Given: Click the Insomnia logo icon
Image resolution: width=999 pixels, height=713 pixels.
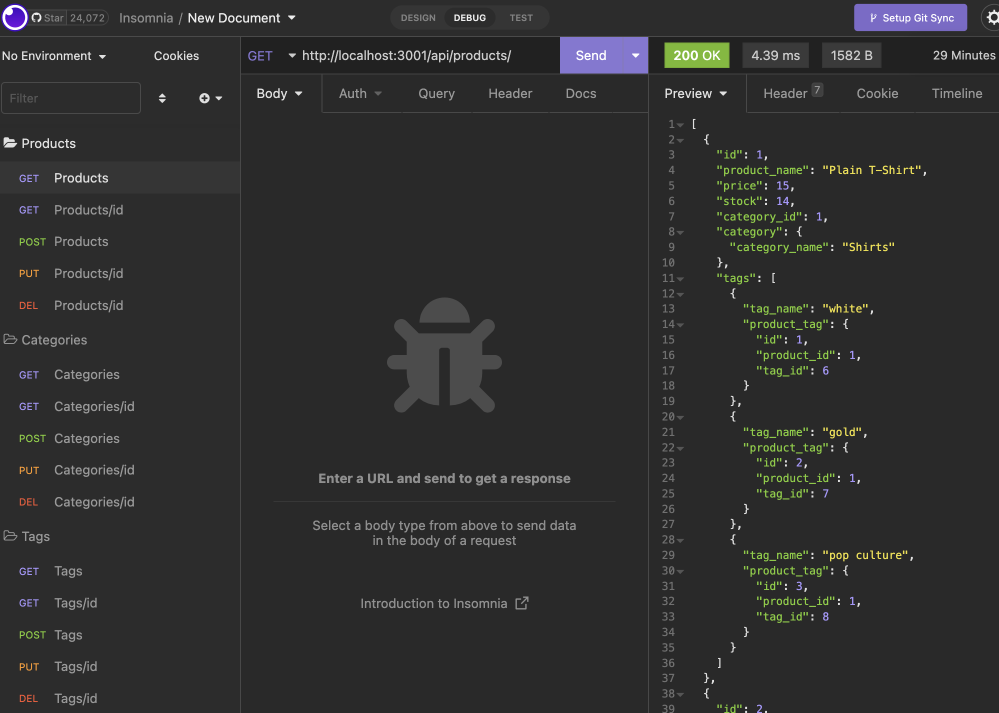Looking at the screenshot, I should 14,17.
